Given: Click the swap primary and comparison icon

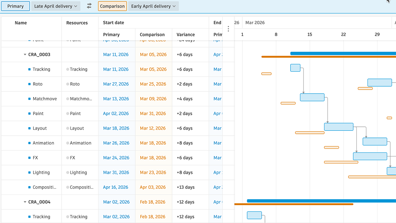Looking at the screenshot, I should tap(89, 6).
